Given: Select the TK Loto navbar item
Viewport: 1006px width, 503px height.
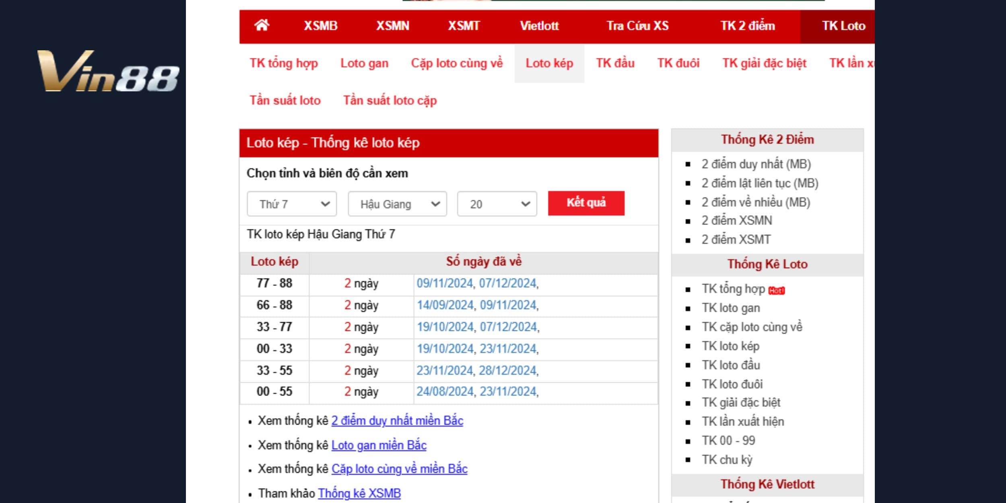Looking at the screenshot, I should coord(843,26).
